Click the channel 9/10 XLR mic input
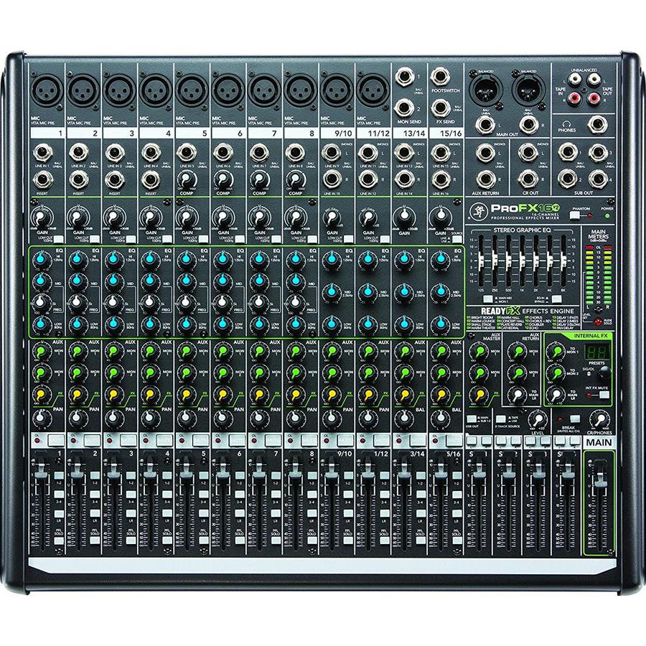Screen dimensions: 646x646 [x=337, y=90]
